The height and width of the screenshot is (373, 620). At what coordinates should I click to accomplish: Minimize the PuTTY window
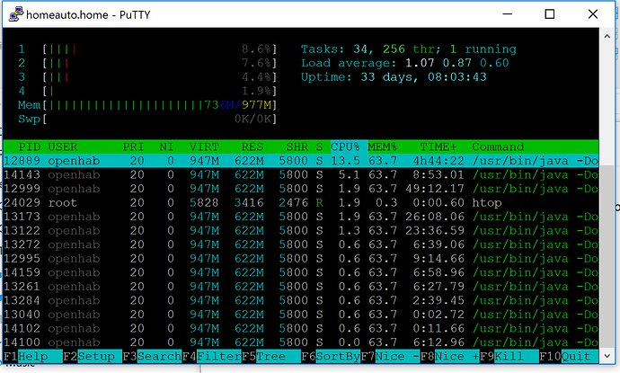[508, 13]
